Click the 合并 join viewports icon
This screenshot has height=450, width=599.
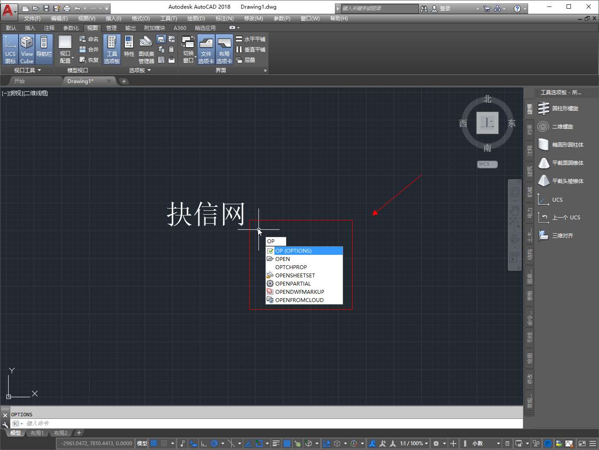pyautogui.click(x=89, y=49)
